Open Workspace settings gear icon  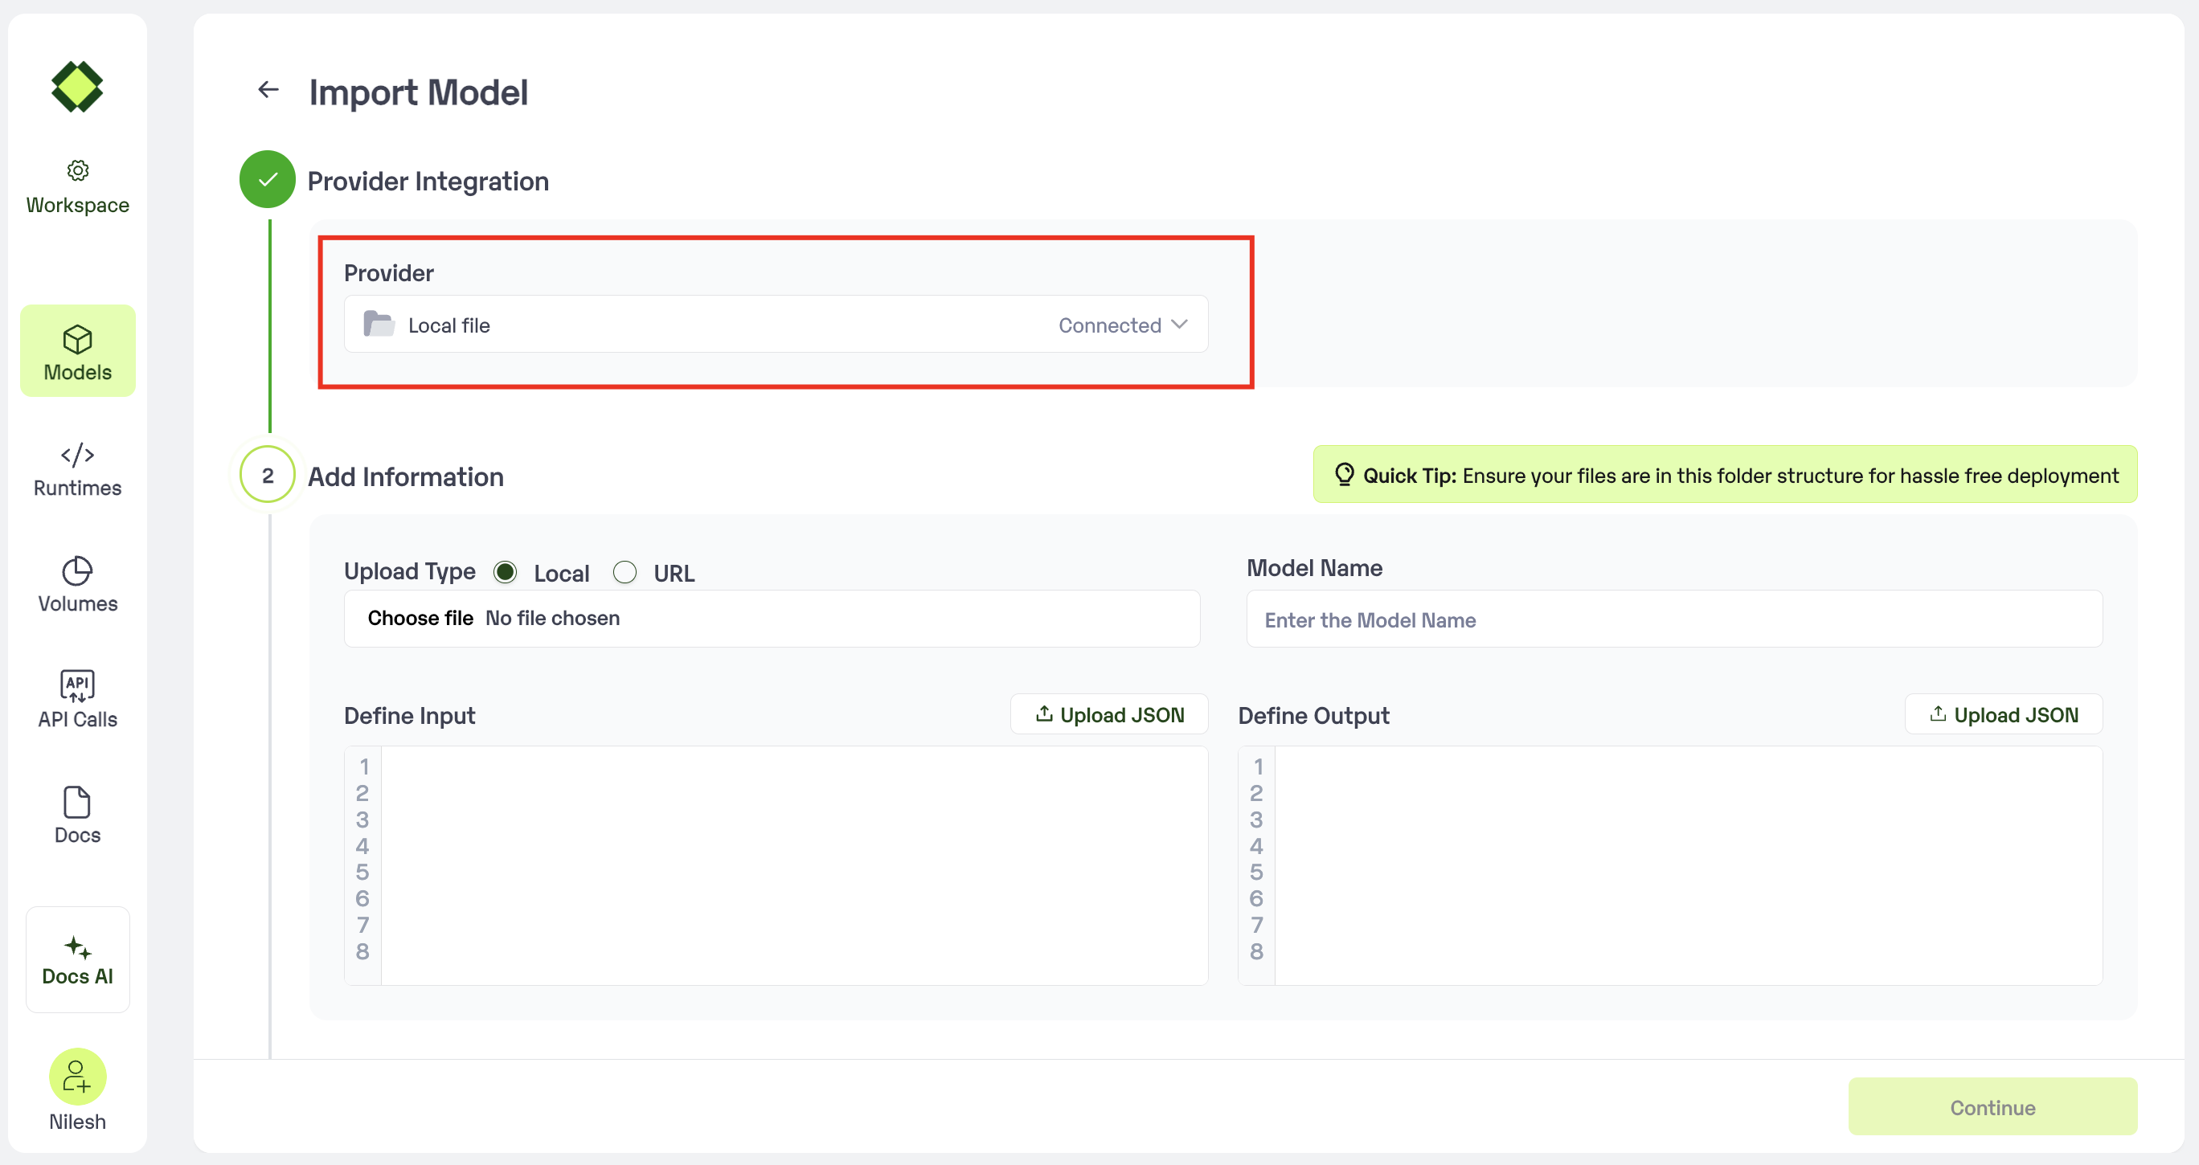[78, 170]
